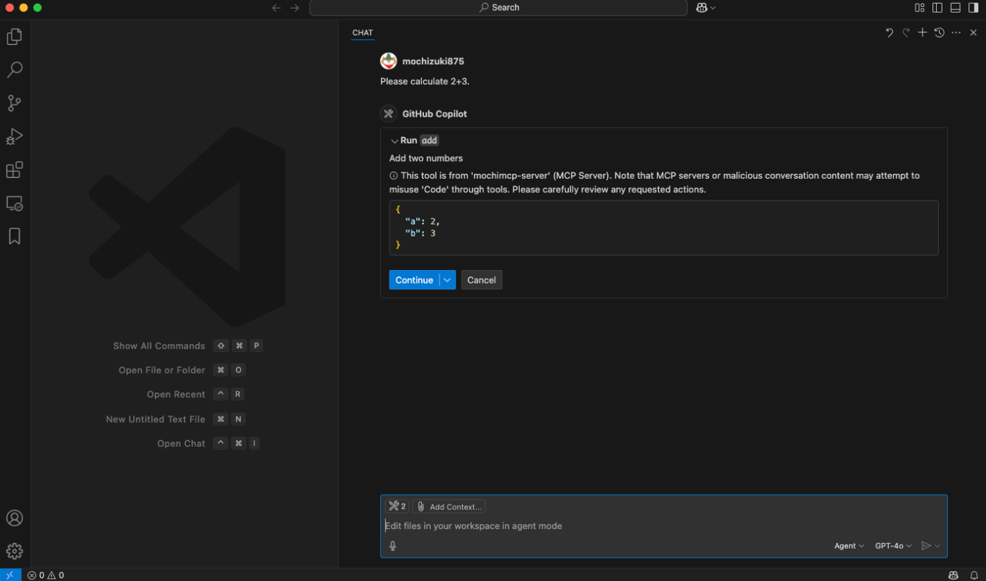Open the Explorer view in activity bar
The width and height of the screenshot is (986, 581).
tap(15, 36)
